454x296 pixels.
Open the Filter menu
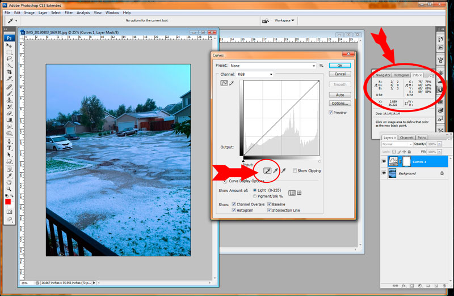click(x=69, y=12)
